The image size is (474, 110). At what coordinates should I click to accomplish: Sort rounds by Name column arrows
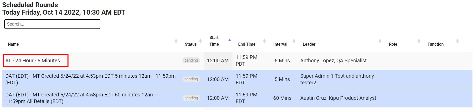(x=176, y=41)
